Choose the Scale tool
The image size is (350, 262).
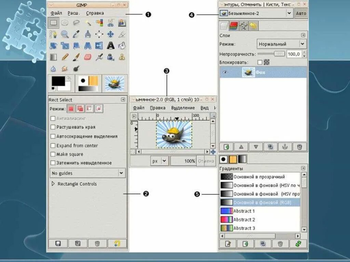pos(65,46)
